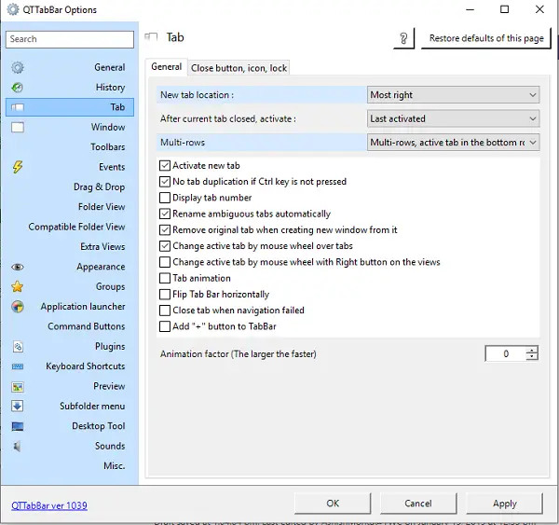
Task: Toggle Change active tab by mouse wheel over tabs
Action: point(165,246)
